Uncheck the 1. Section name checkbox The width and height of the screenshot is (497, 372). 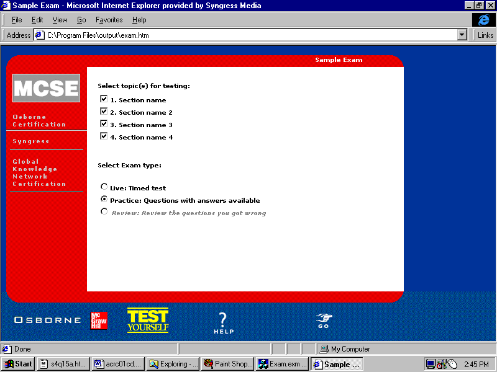click(x=104, y=99)
